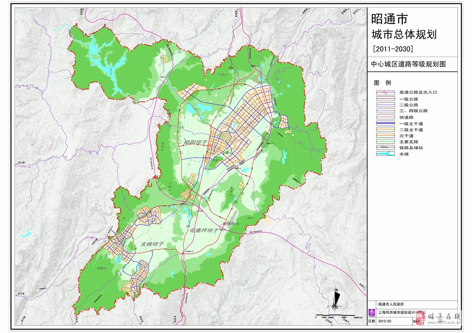This screenshot has width=472, height=333.
Task: Click the 文桃坝子 map label
Action: [152, 244]
